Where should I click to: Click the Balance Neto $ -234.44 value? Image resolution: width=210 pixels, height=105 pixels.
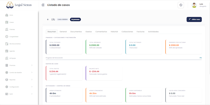pyautogui.click(x=94, y=71)
